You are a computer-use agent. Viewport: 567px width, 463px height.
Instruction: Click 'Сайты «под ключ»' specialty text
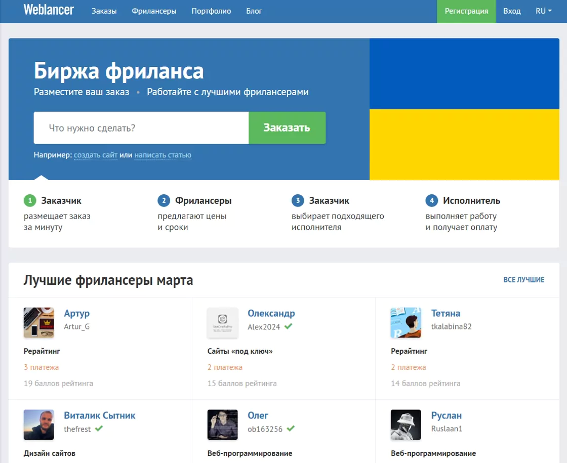(240, 351)
